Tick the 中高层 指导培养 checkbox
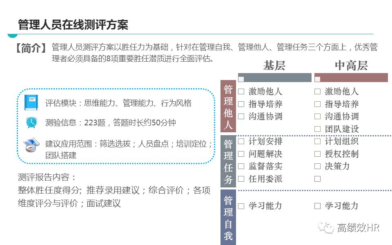This screenshot has width=392, height=245. 318,104
